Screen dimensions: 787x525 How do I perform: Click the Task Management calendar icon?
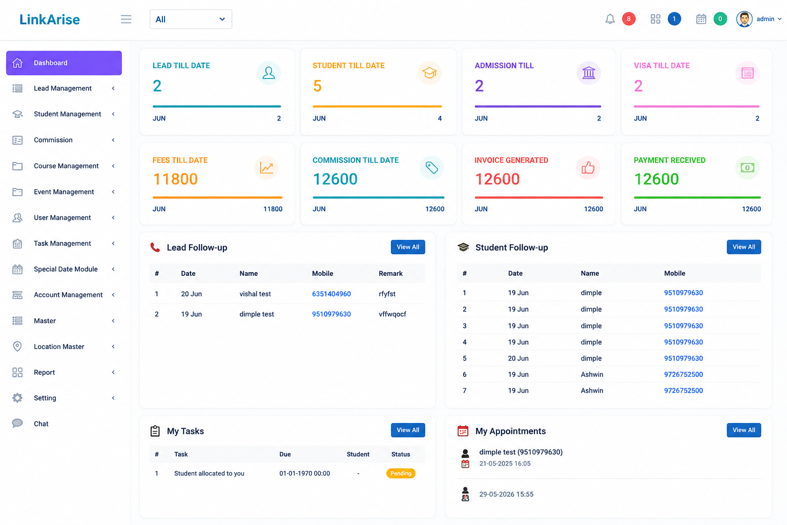(17, 244)
